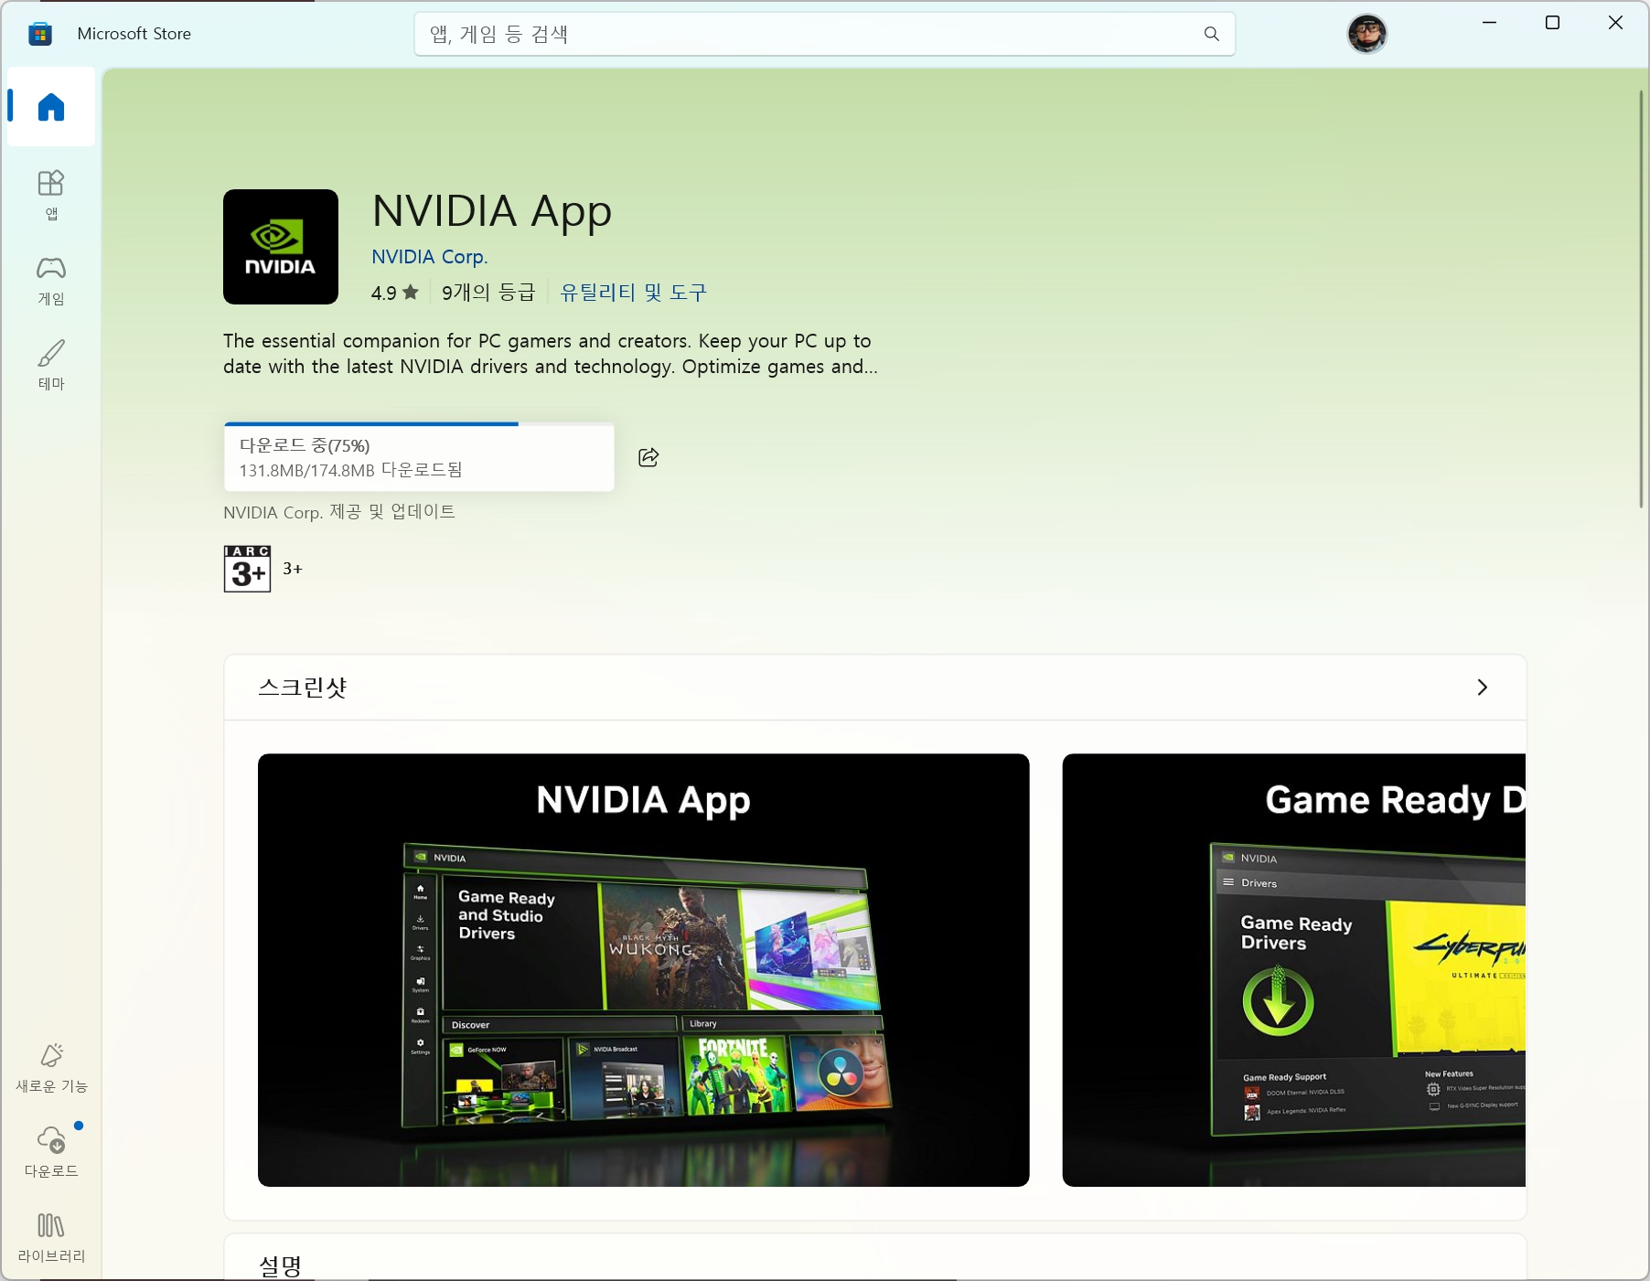
Task: Open the 앱 (Apps) section
Action: click(51, 195)
